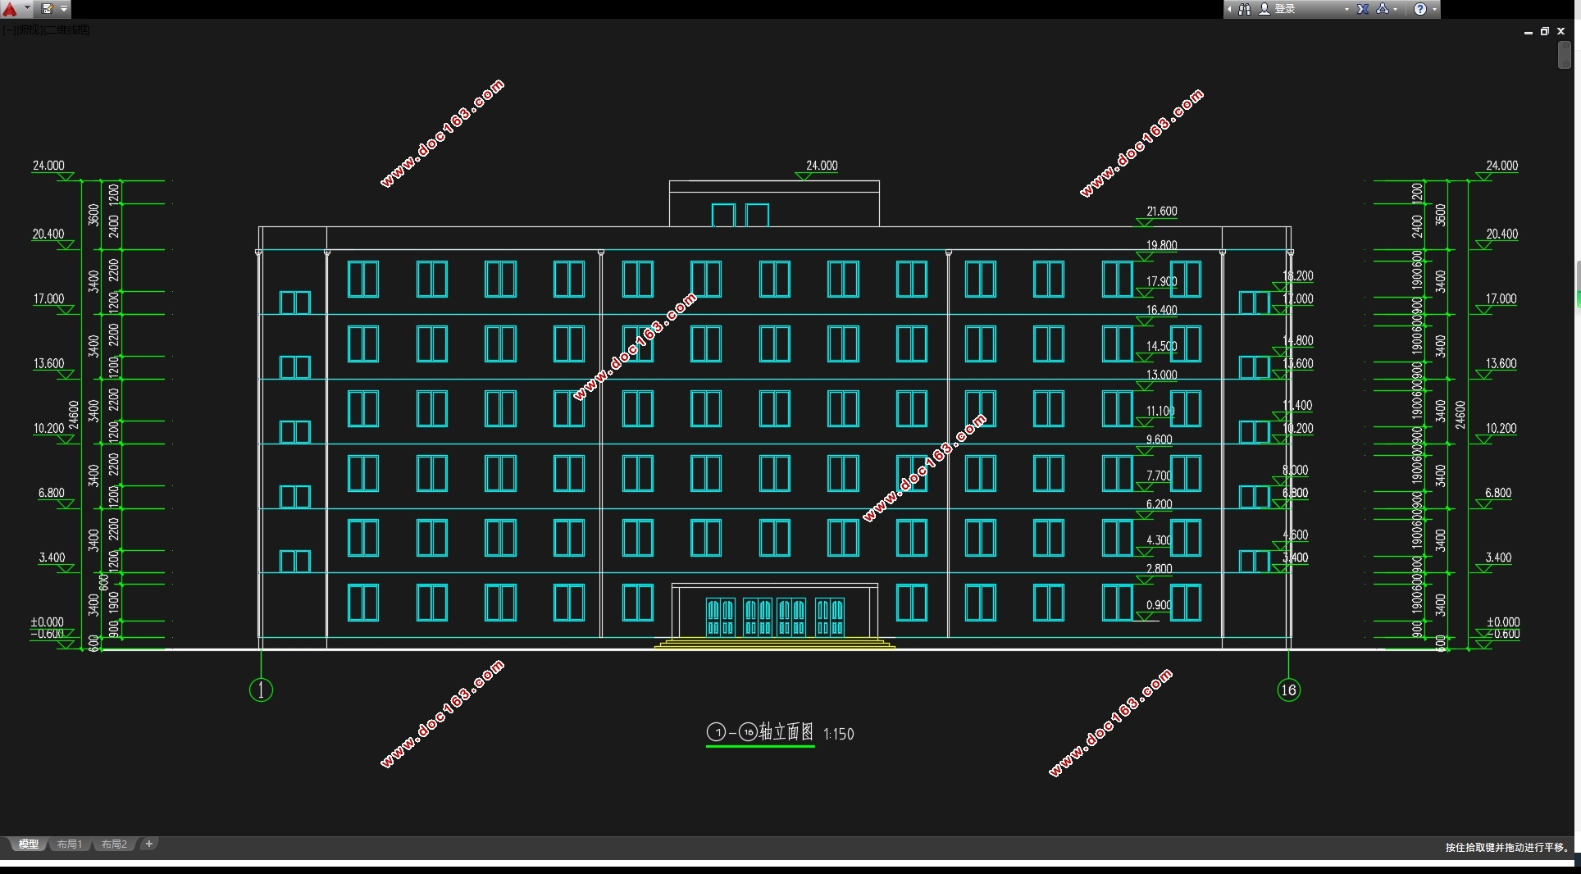
Task: Open the Help question mark icon
Action: (1420, 9)
